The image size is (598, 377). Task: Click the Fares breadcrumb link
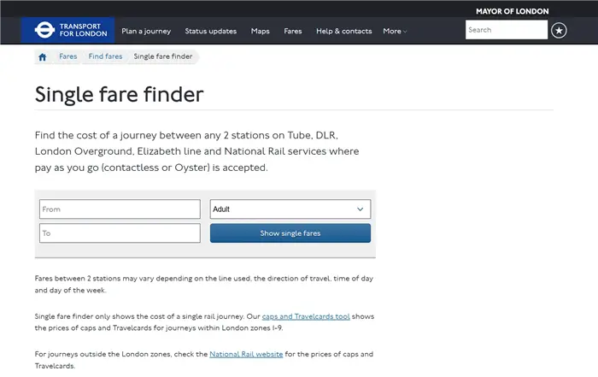click(x=67, y=56)
